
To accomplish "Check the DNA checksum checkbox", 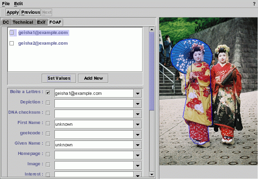I will pos(48,113).
